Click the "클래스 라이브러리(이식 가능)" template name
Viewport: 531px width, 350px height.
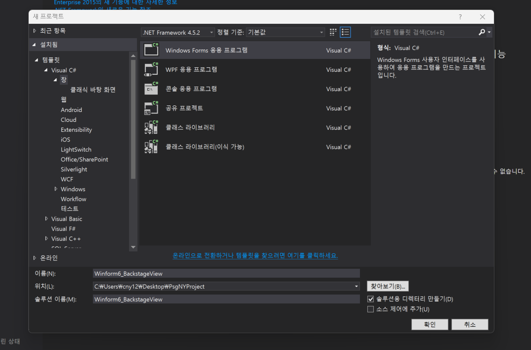click(x=205, y=147)
